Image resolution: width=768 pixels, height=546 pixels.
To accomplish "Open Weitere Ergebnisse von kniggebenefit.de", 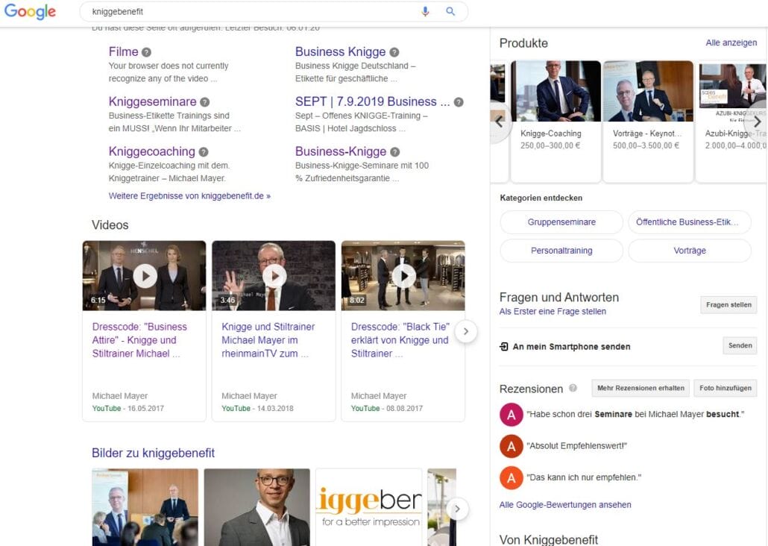I will (x=189, y=196).
